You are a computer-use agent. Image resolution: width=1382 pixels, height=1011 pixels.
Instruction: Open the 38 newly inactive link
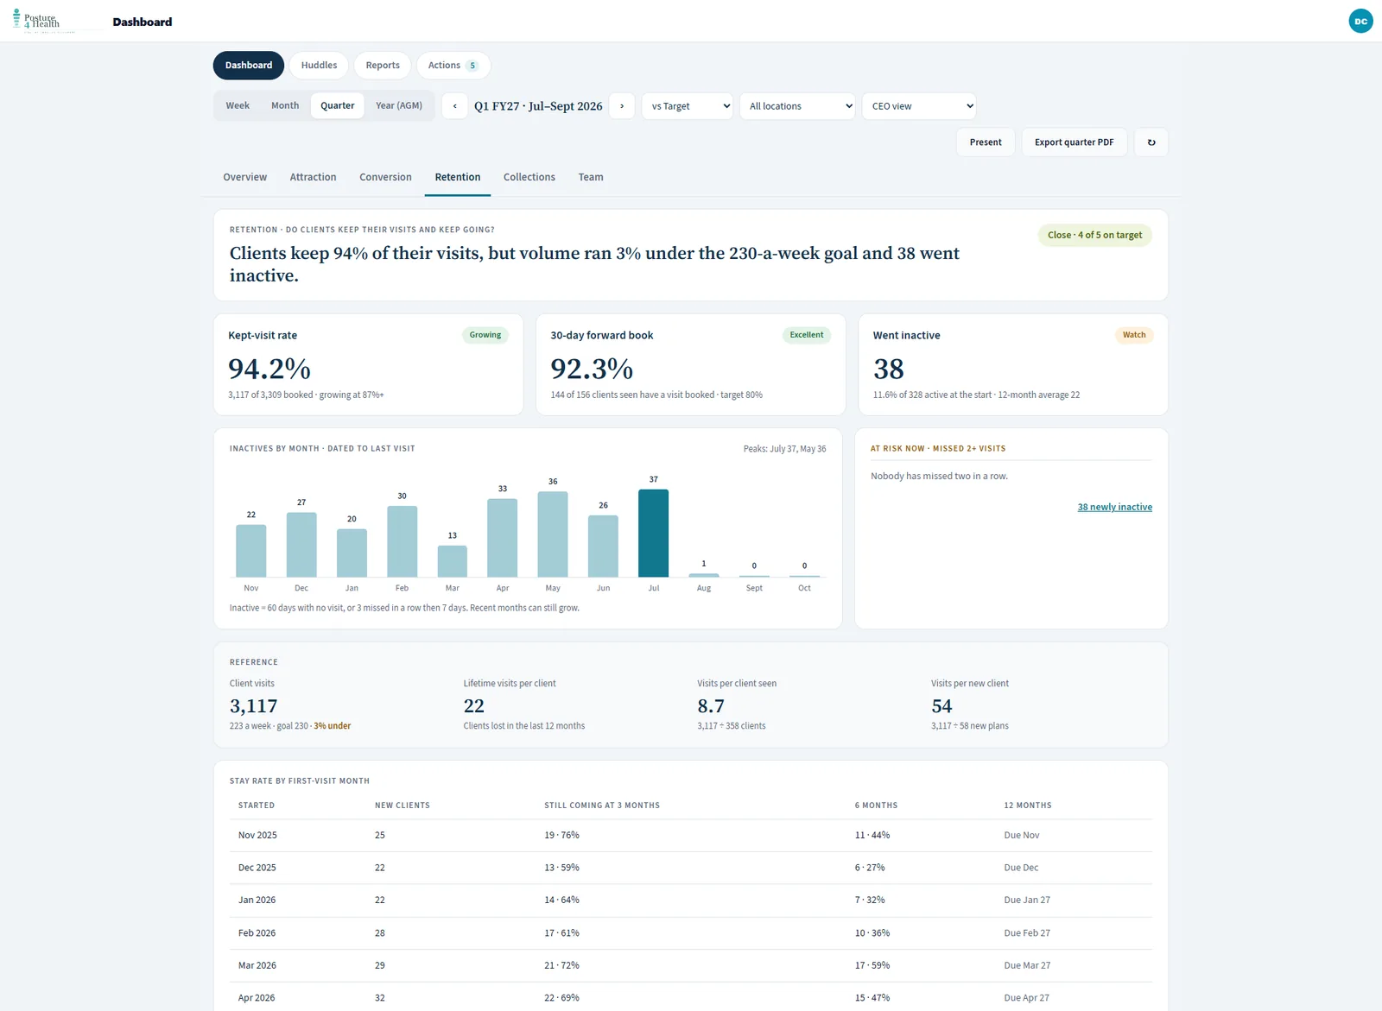(1114, 508)
